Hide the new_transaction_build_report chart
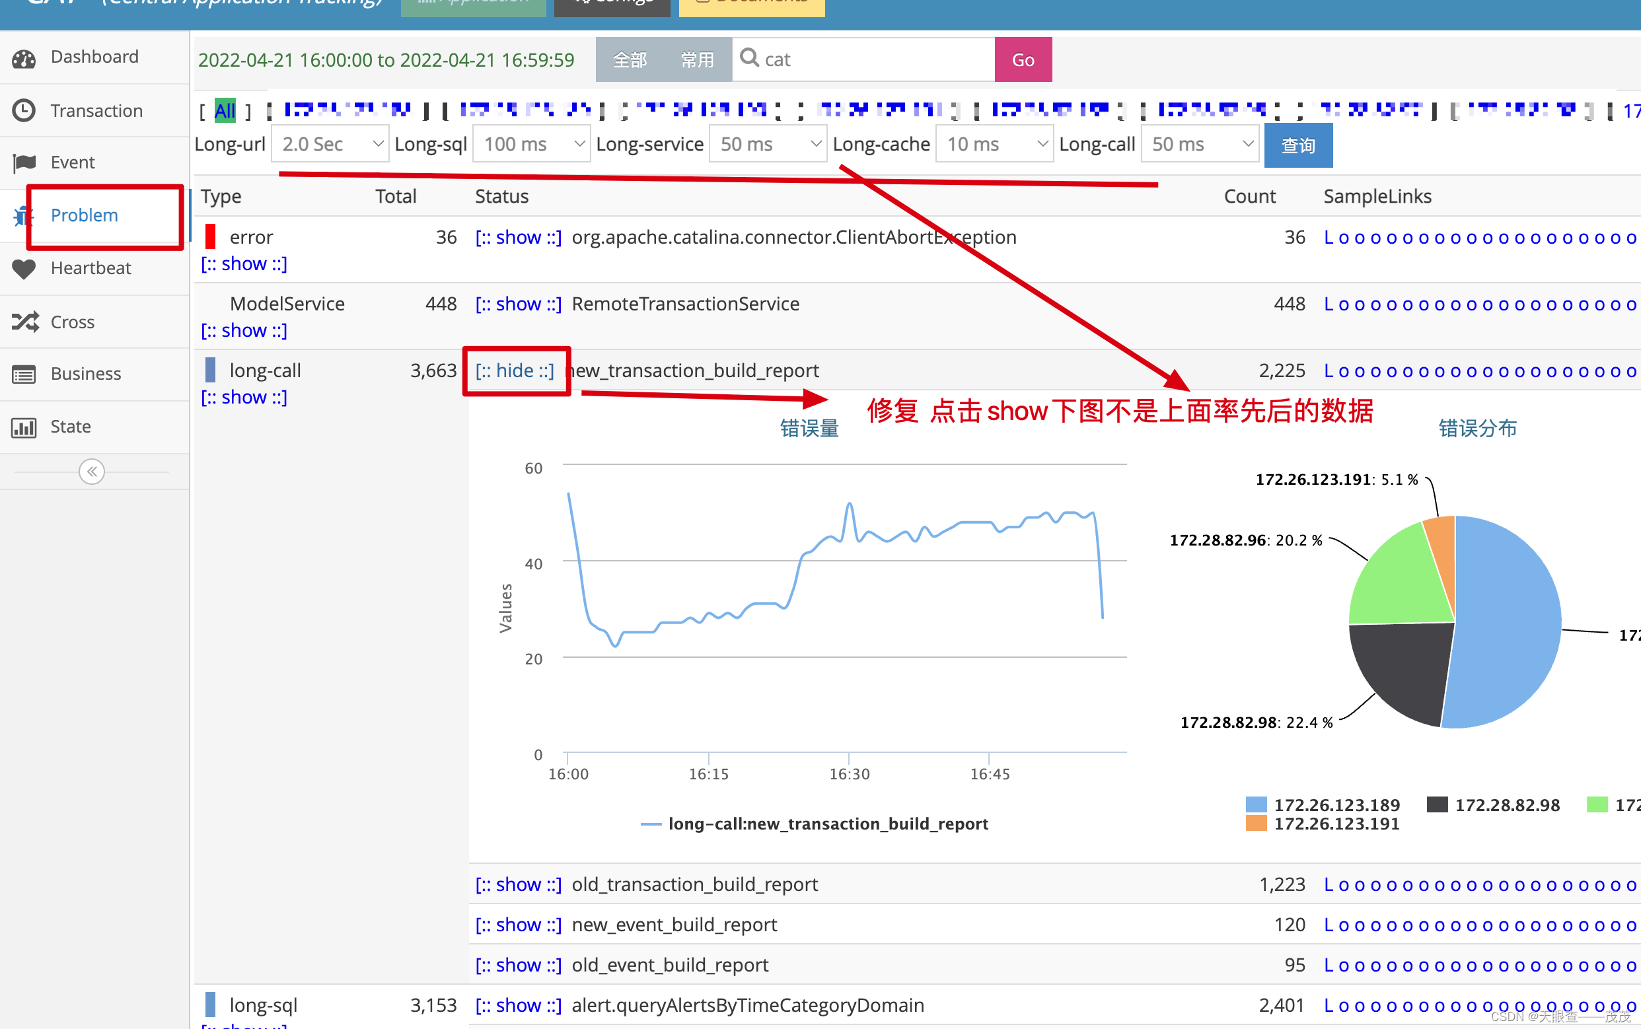The image size is (1641, 1029). pyautogui.click(x=515, y=371)
